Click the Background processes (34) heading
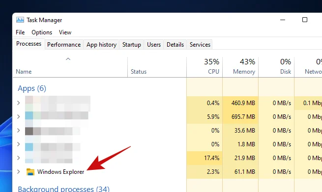 63,189
